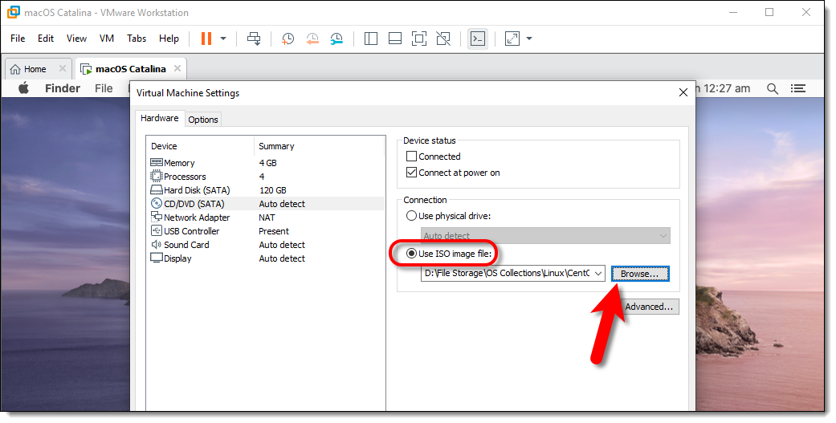The height and width of the screenshot is (423, 836).
Task: Close the macOS Catalina tab
Action: pyautogui.click(x=177, y=69)
